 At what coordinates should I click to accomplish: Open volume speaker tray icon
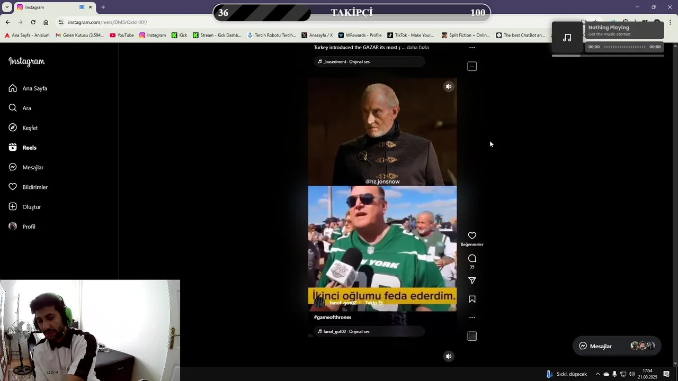(631, 374)
